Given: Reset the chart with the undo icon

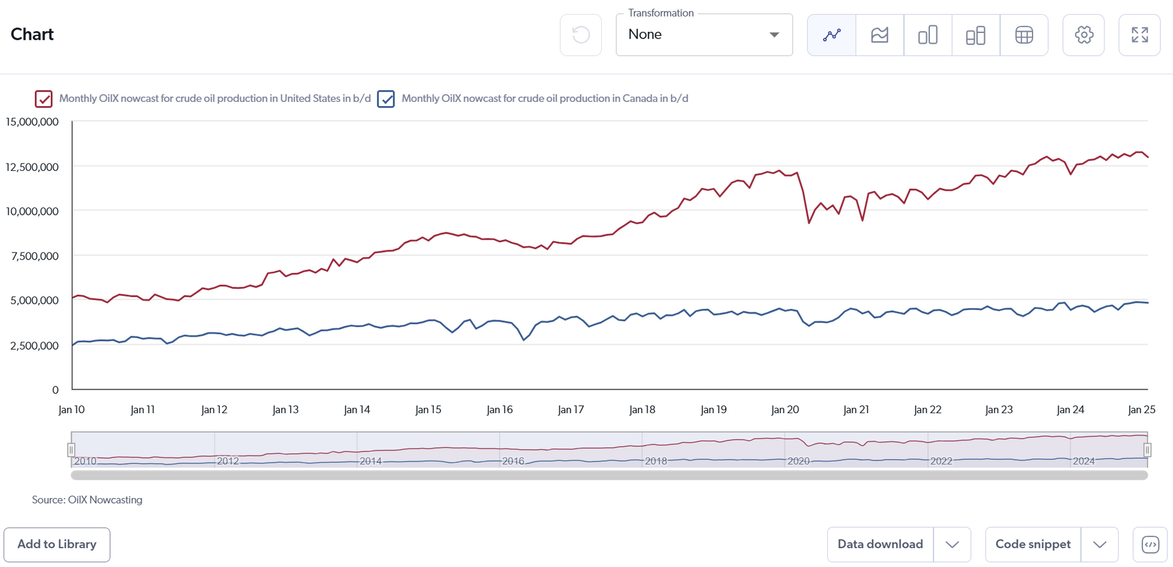Looking at the screenshot, I should 580,35.
